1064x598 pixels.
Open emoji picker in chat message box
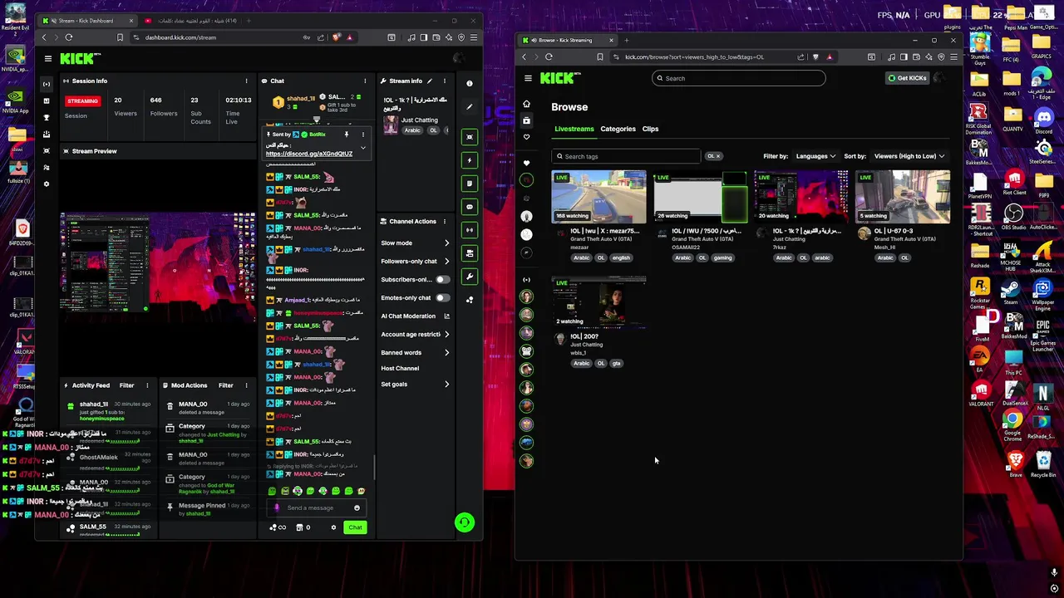click(x=357, y=507)
